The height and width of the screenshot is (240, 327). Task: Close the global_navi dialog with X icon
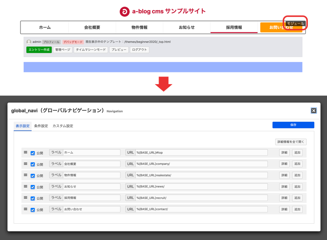(313, 111)
